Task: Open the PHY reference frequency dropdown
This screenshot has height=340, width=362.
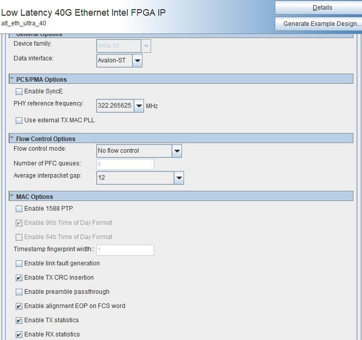Action: point(139,106)
